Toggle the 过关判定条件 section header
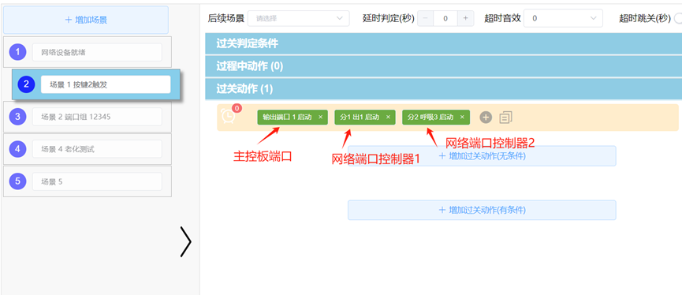The width and height of the screenshot is (682, 295). coord(444,43)
